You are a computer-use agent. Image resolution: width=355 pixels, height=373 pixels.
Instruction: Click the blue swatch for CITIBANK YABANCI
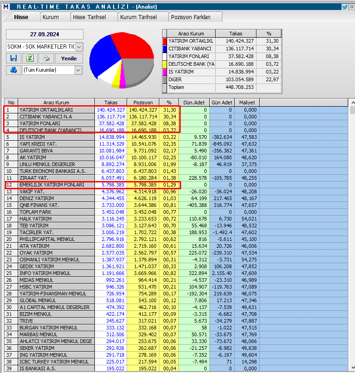pyautogui.click(x=165, y=49)
